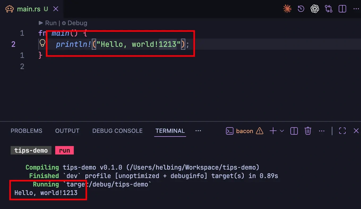The image size is (361, 209).
Task: Click the Debug code lens above main
Action: click(75, 23)
